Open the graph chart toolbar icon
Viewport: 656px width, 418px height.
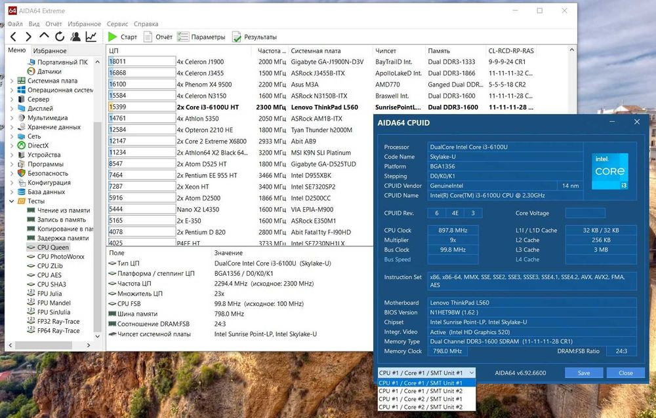(91, 37)
